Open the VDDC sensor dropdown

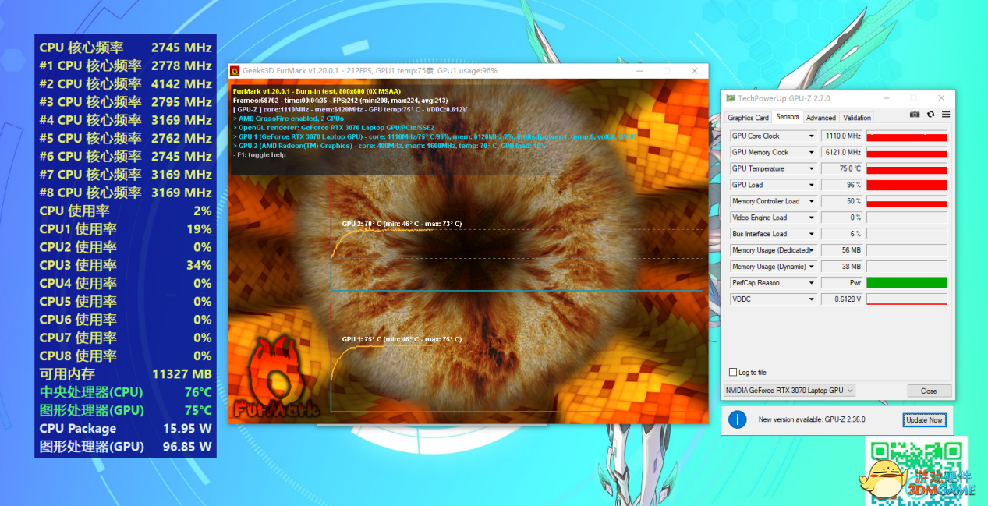point(811,299)
